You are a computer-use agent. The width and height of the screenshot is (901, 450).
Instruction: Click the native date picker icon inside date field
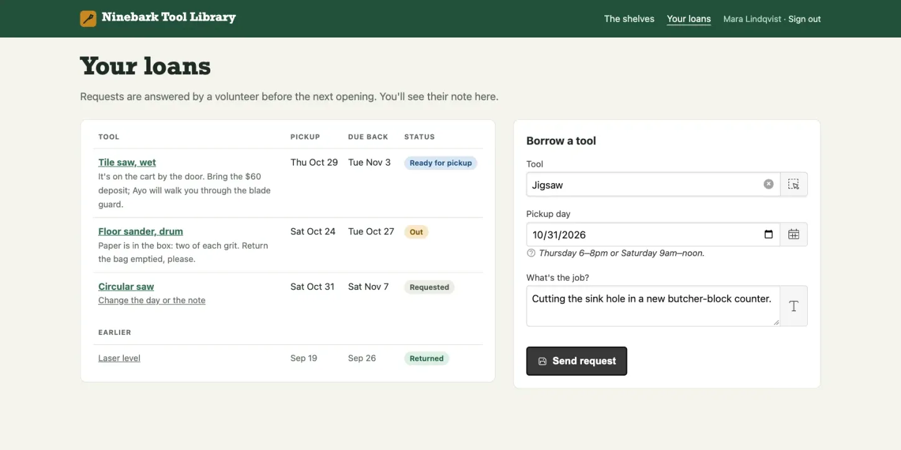point(769,235)
